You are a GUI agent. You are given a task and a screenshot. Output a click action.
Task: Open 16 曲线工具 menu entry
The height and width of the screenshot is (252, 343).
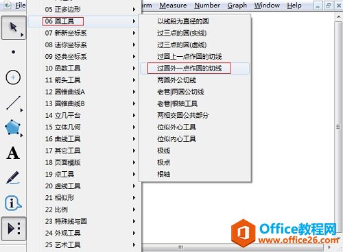coord(83,139)
